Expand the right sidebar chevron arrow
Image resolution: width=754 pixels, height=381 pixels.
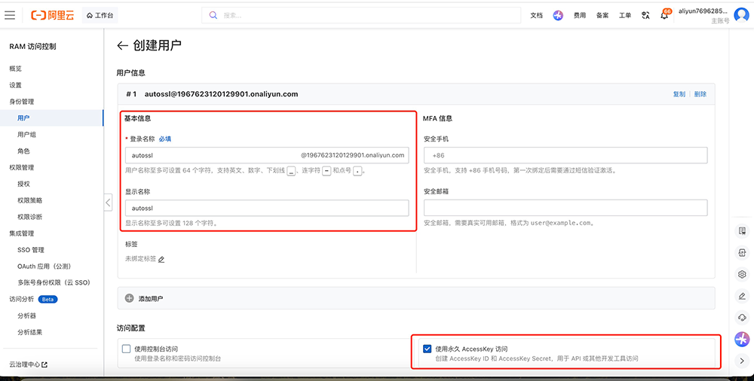click(x=742, y=361)
